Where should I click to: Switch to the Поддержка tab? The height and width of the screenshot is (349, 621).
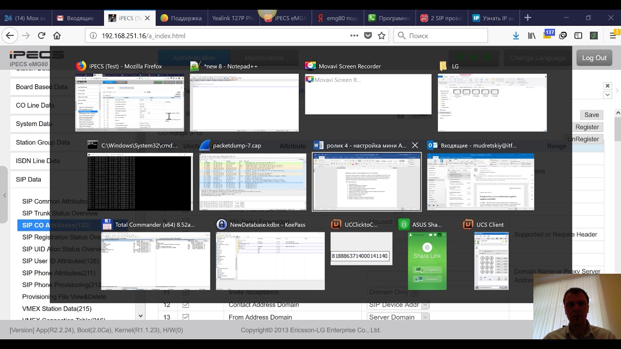[x=181, y=18]
